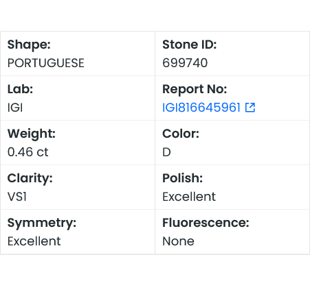Image resolution: width=310 pixels, height=281 pixels.
Task: Click the Polish Excellent value
Action: [x=189, y=197]
